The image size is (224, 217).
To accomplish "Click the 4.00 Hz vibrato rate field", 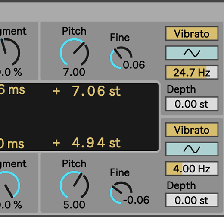I will [x=192, y=169].
